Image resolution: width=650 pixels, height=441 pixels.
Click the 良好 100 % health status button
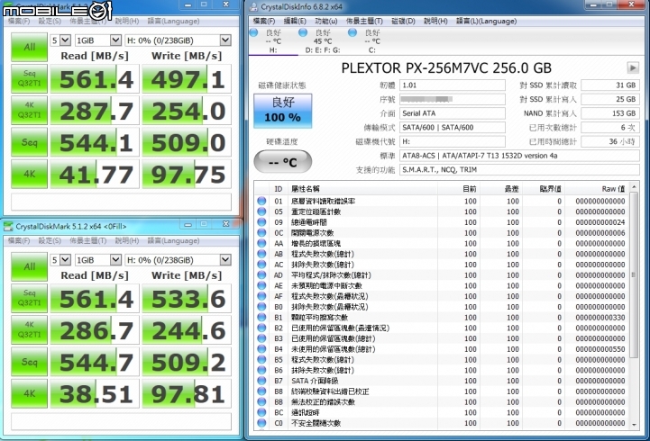pos(283,111)
